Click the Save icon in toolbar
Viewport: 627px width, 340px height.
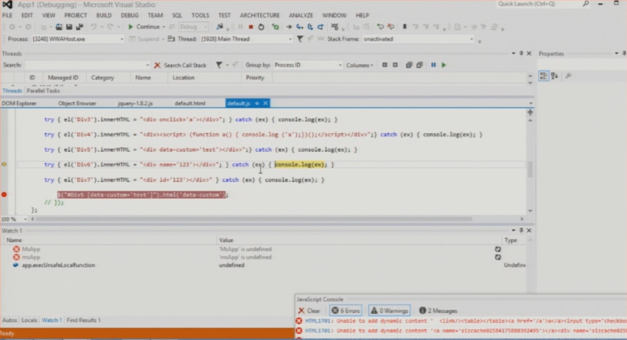tap(69, 26)
